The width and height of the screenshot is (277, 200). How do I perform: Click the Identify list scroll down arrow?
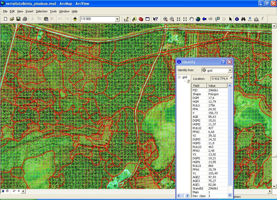coord(230,195)
